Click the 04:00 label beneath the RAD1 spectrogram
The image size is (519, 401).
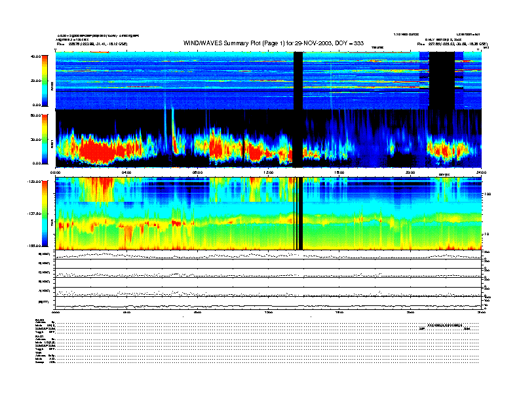(x=126, y=172)
